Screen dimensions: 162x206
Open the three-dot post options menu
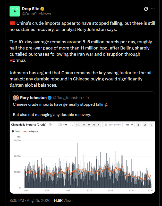click(153, 9)
